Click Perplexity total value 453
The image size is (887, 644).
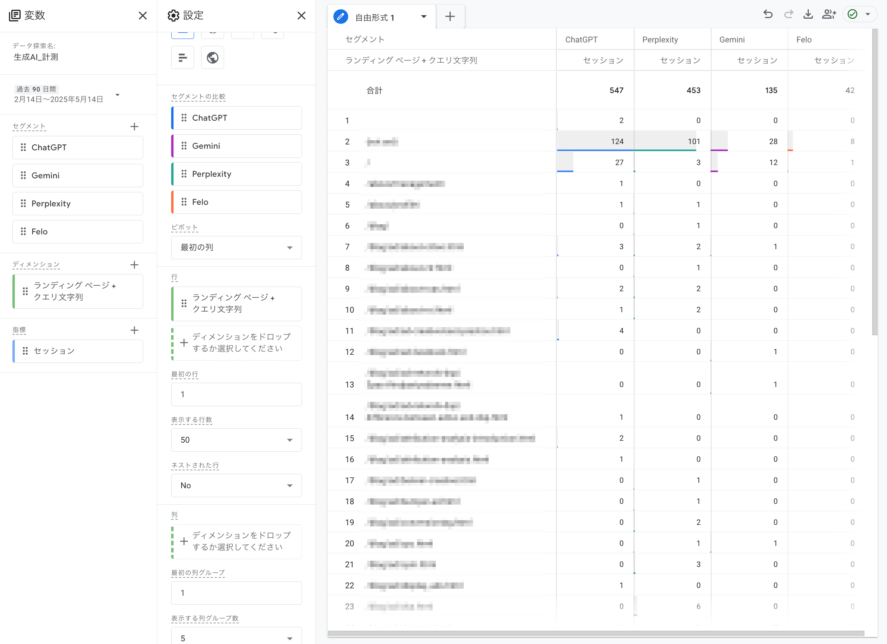click(x=693, y=90)
